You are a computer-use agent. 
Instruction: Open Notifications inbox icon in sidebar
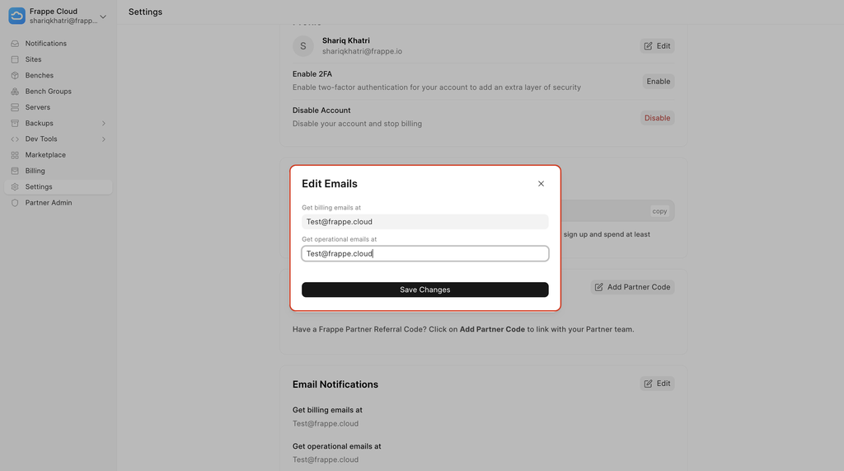15,44
